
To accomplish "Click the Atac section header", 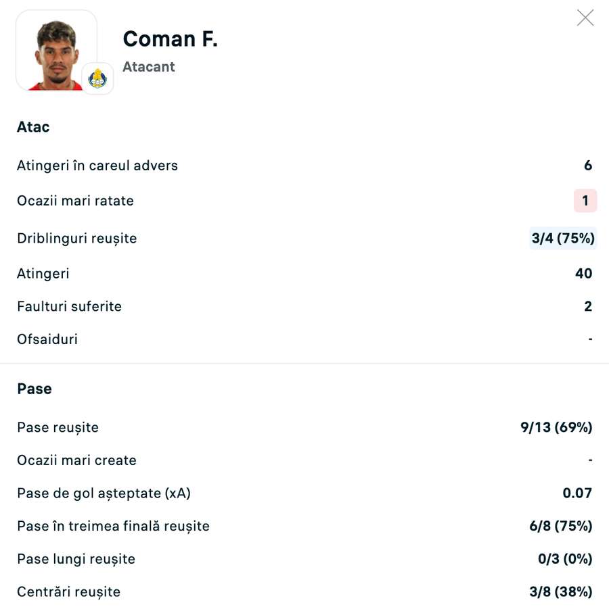I will [x=32, y=126].
